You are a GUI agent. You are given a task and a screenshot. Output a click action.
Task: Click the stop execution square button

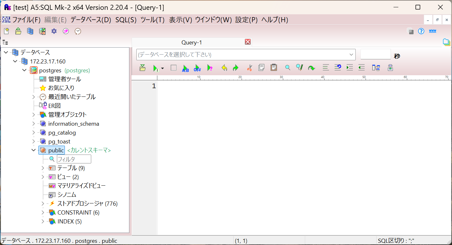(x=174, y=68)
